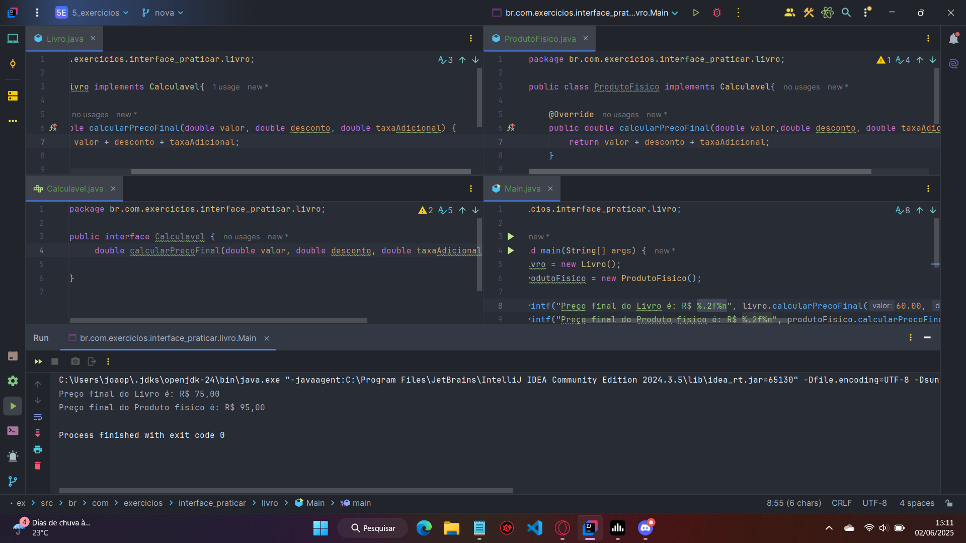Open line separator CRLF selector

[841, 503]
